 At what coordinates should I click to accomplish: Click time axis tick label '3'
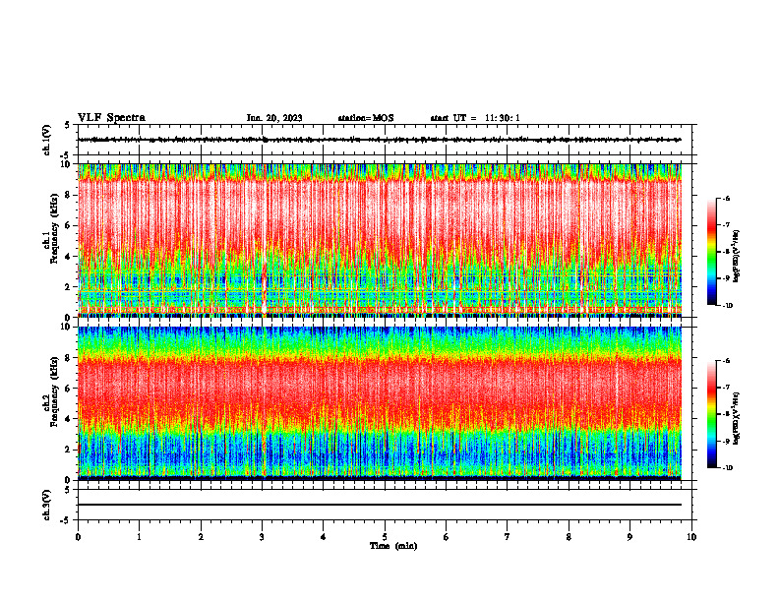coord(262,537)
